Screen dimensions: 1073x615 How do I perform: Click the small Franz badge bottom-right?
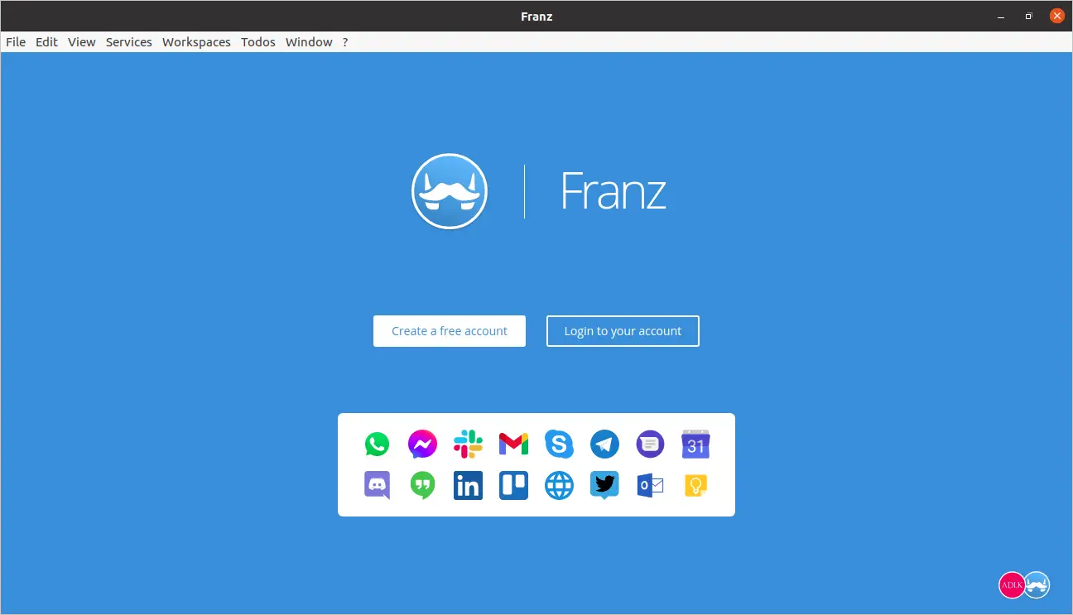click(x=1037, y=585)
